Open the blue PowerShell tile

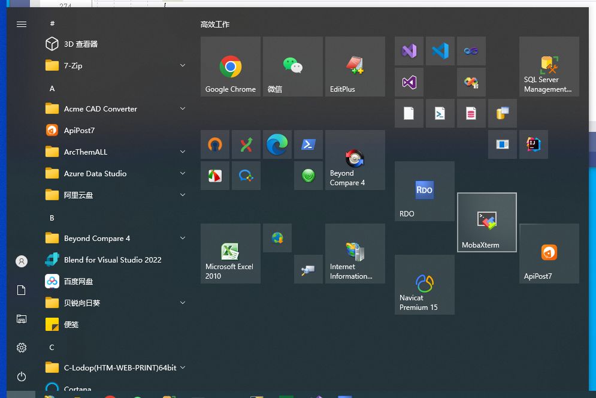[308, 144]
